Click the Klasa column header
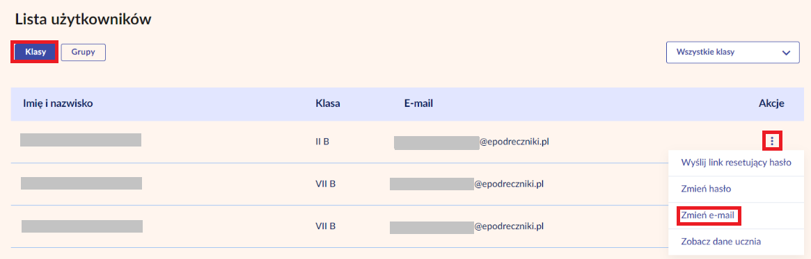This screenshot has height=259, width=811. point(327,103)
